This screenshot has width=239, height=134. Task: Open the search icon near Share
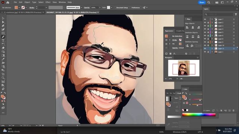click(209, 3)
